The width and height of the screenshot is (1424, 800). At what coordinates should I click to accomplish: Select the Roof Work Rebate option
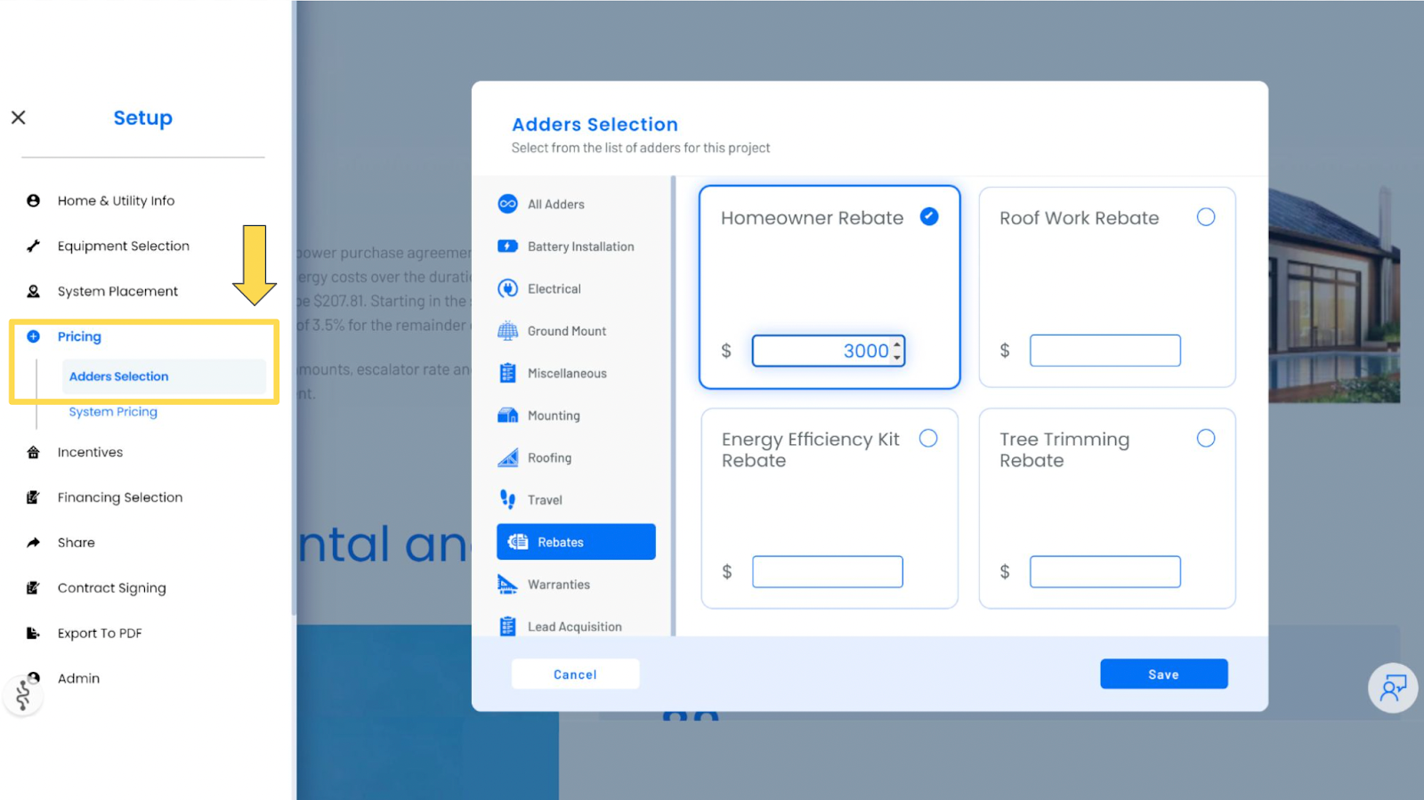point(1206,217)
